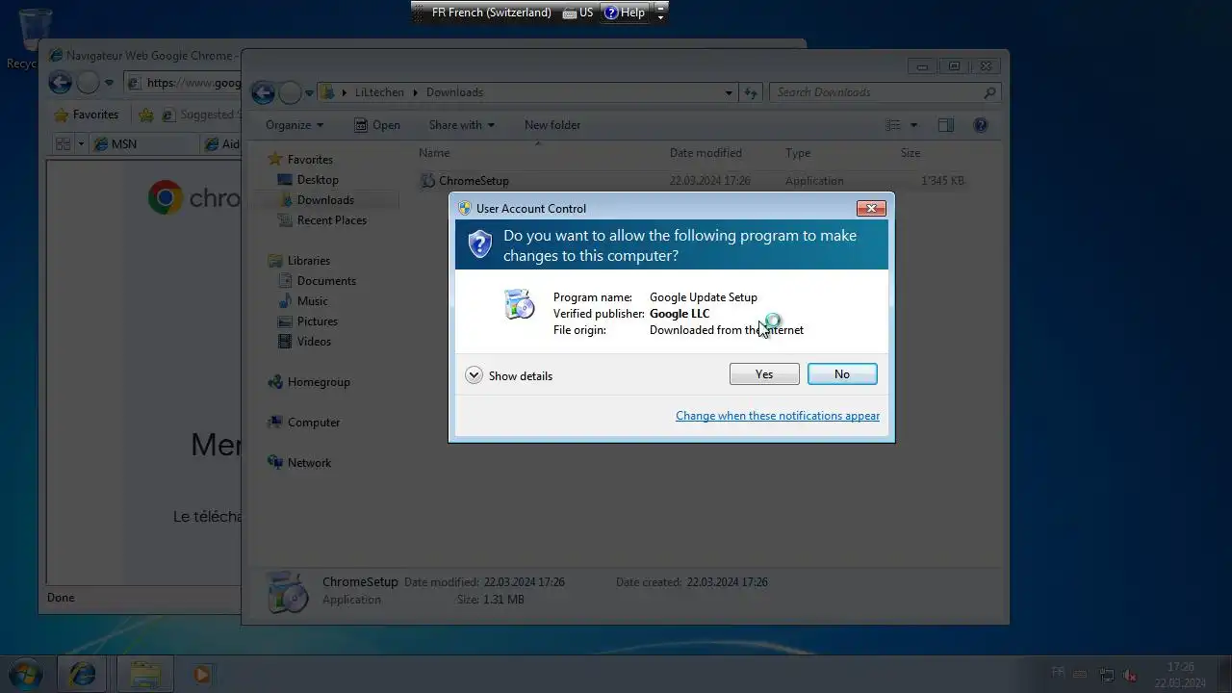
Task: Click volume icon in system tray
Action: click(x=1131, y=675)
